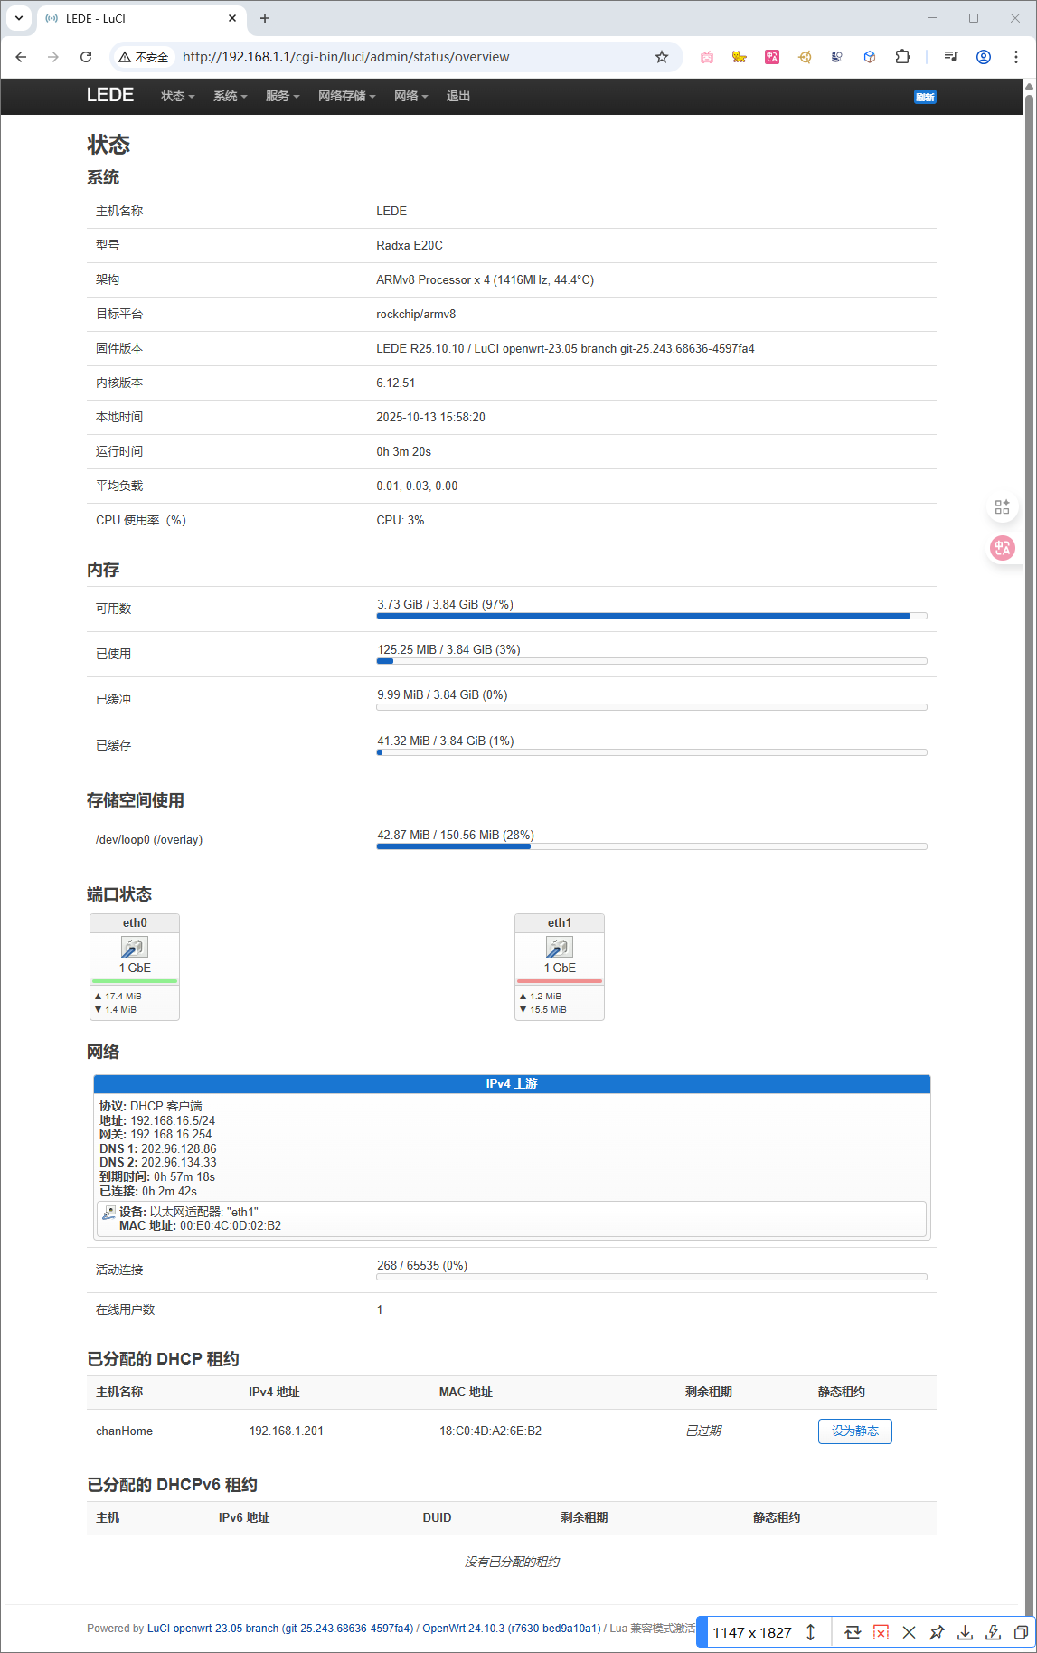The height and width of the screenshot is (1653, 1037).
Task: Click the floating pink translate bubble
Action: pos(1002,547)
